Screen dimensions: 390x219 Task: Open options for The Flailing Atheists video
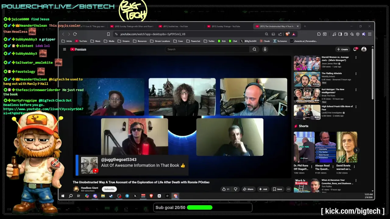(356, 73)
